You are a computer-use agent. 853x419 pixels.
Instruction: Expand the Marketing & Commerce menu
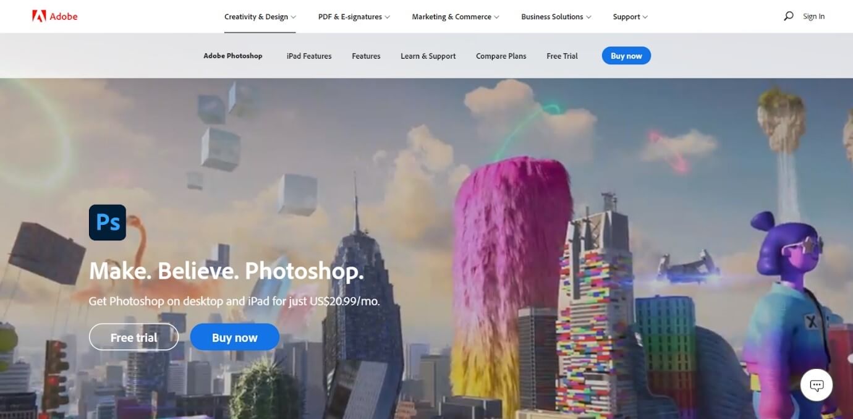(x=456, y=17)
